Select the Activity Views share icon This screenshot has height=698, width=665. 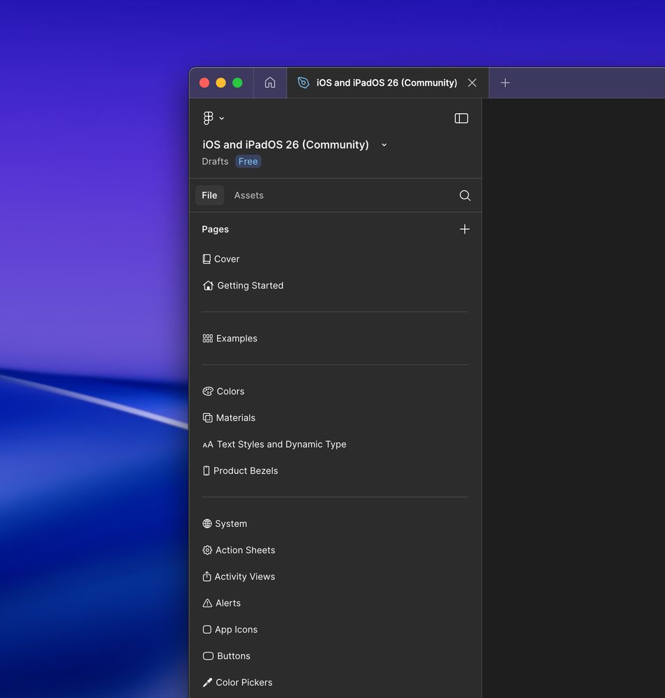(207, 577)
